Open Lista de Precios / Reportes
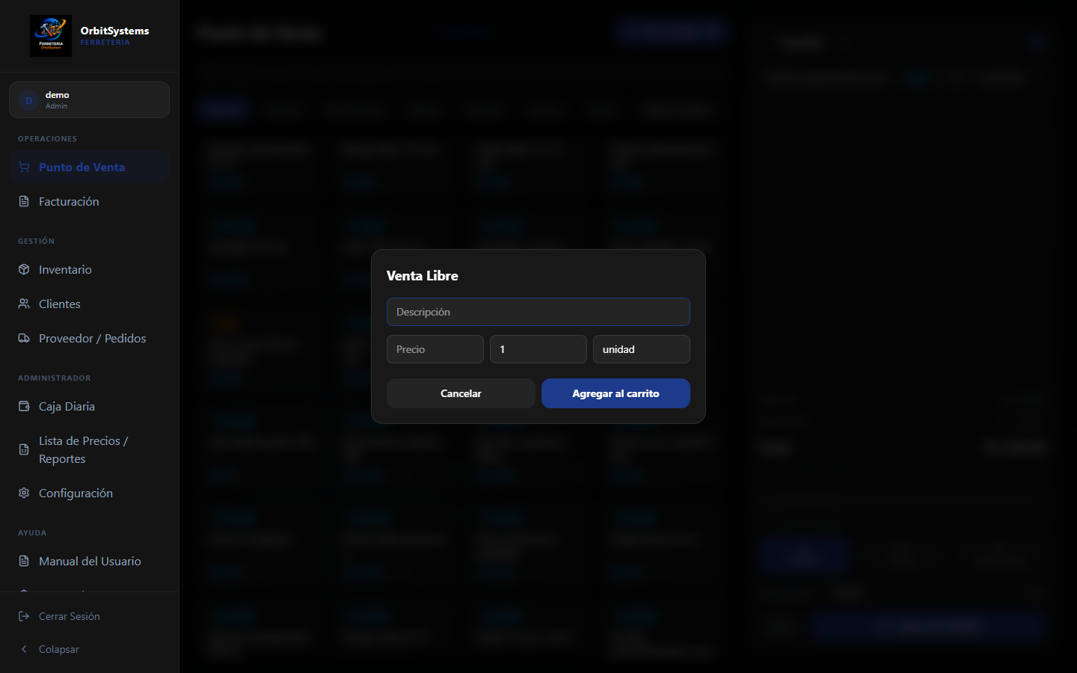This screenshot has width=1077, height=673. coord(89,450)
